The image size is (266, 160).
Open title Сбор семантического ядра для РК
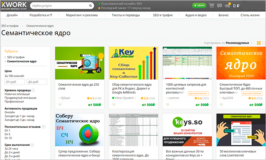click(132, 88)
